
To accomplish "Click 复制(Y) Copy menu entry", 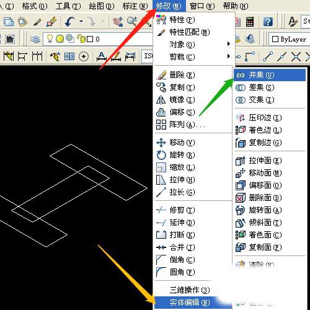I will (193, 87).
